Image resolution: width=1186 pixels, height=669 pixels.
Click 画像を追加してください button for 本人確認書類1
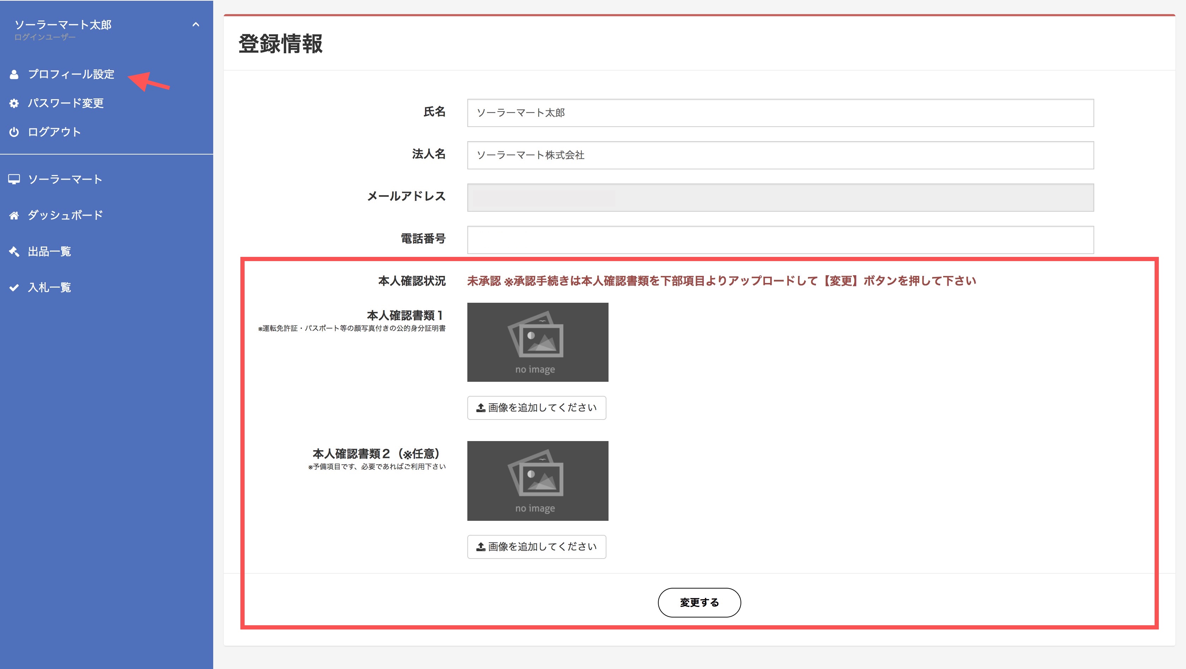(x=537, y=408)
